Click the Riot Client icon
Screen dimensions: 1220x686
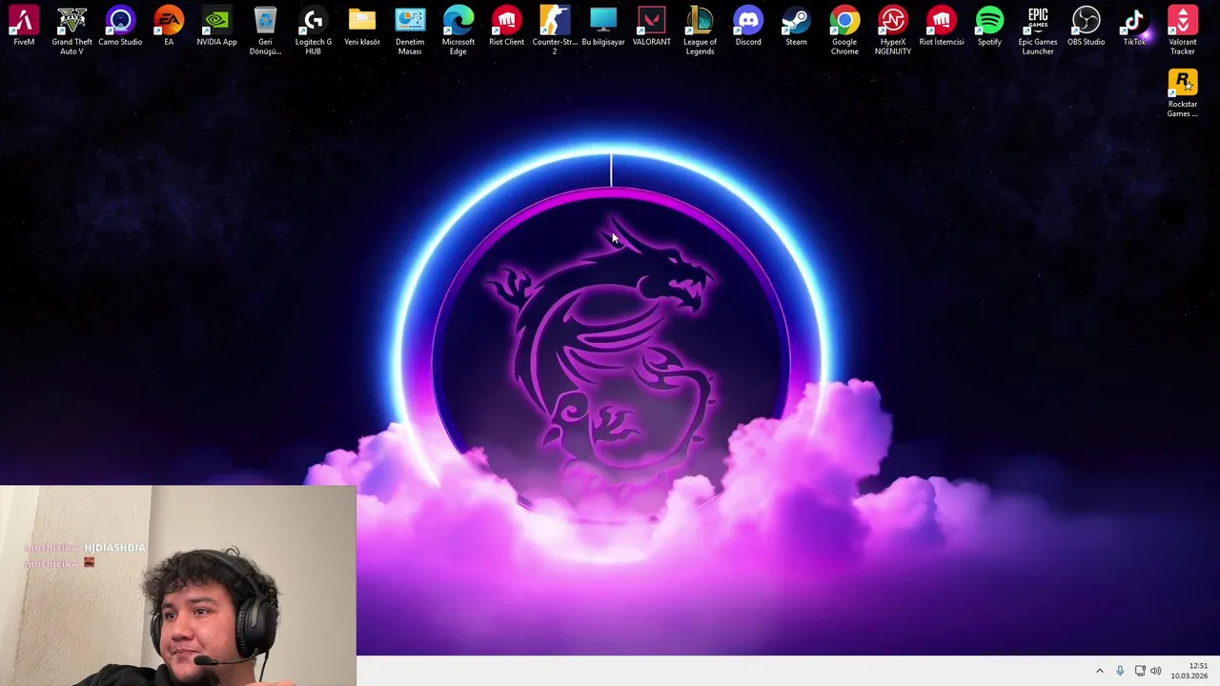pos(506,27)
